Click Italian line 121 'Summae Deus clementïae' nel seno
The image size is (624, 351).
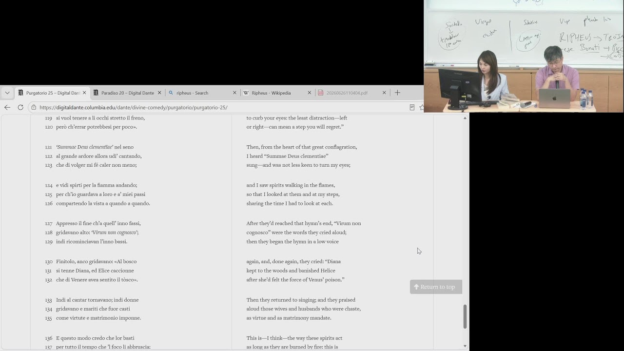[x=95, y=147]
